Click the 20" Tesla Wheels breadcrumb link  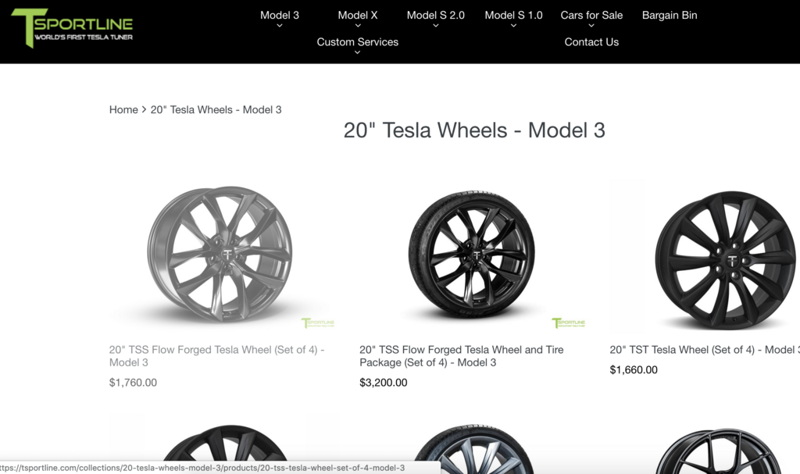coord(216,109)
